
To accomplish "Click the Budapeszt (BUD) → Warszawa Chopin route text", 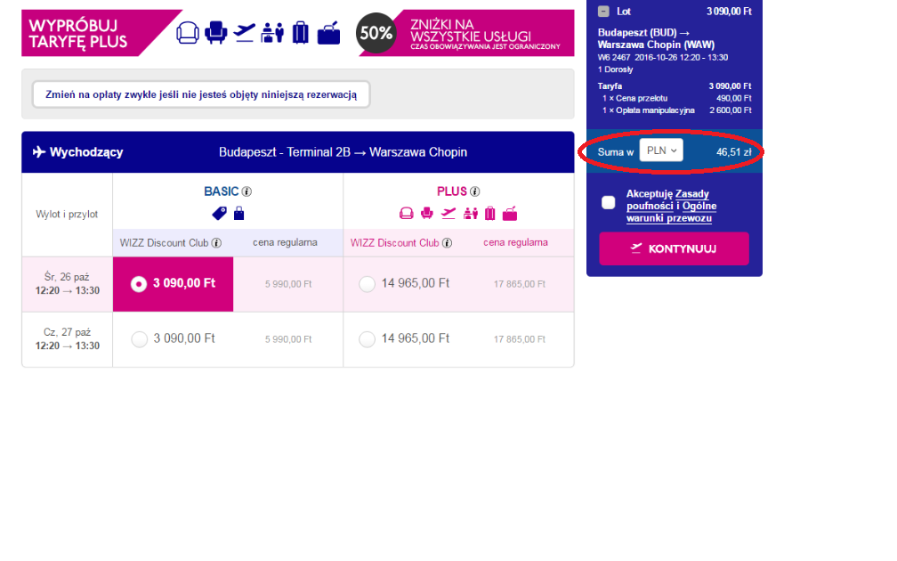I will (x=656, y=39).
